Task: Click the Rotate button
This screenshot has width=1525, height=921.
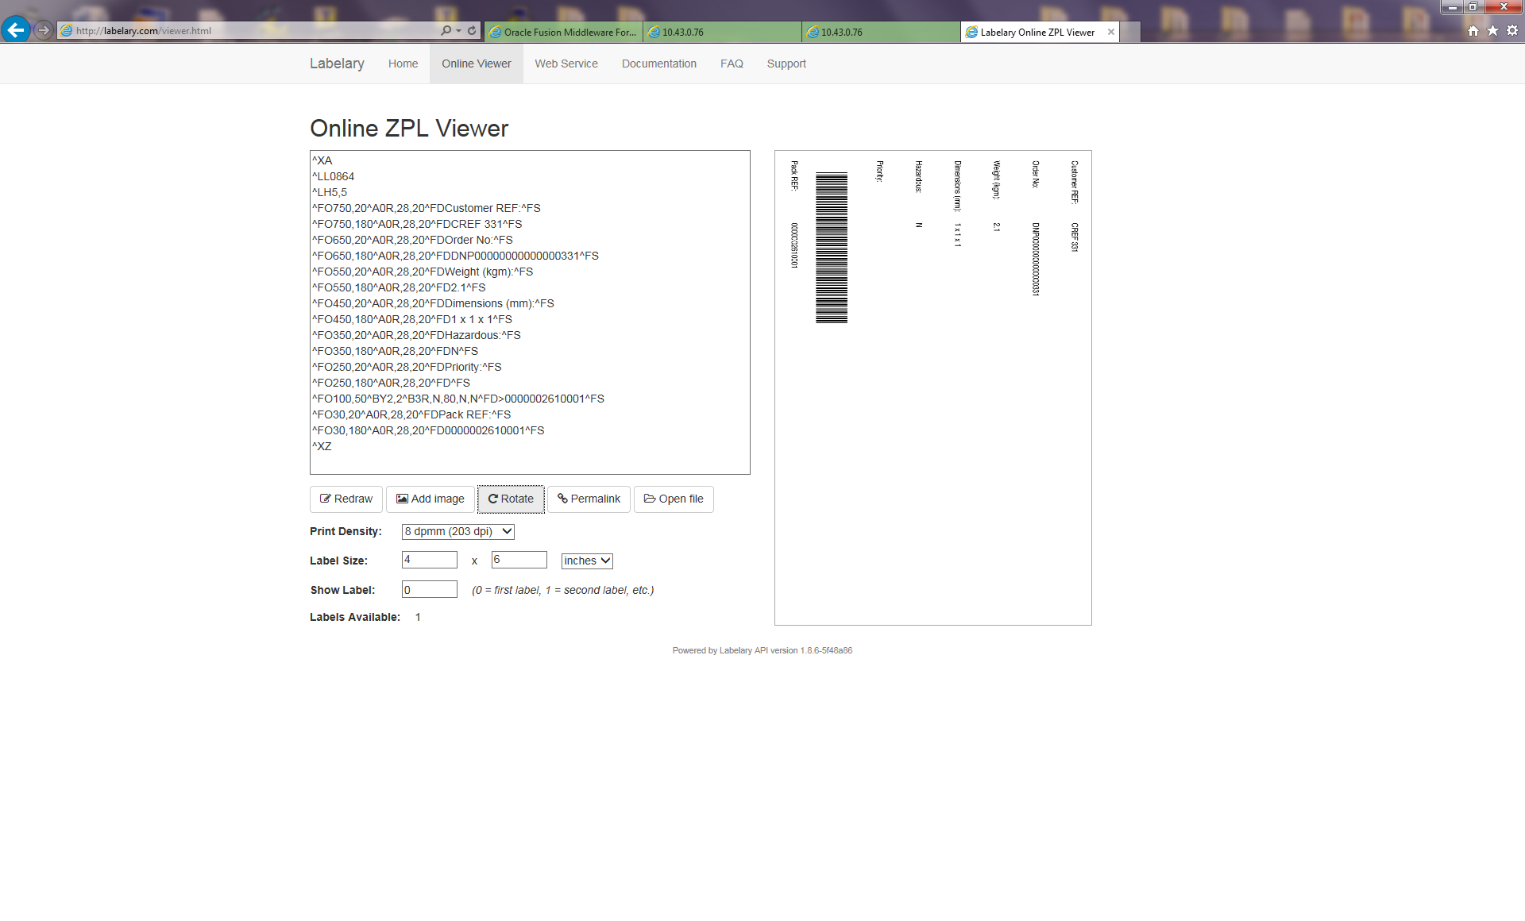Action: [x=511, y=499]
